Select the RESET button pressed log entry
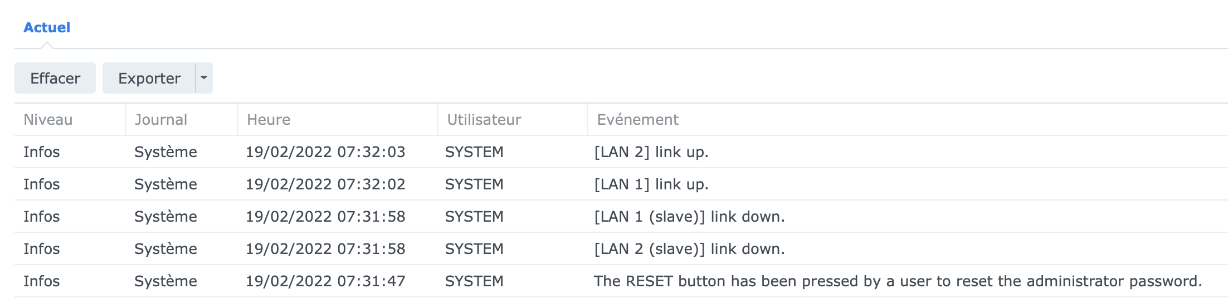Image resolution: width=1228 pixels, height=303 pixels. point(897,281)
